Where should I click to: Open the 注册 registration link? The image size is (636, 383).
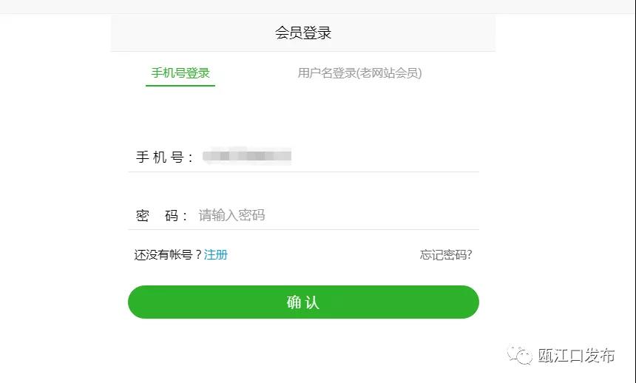tap(216, 254)
